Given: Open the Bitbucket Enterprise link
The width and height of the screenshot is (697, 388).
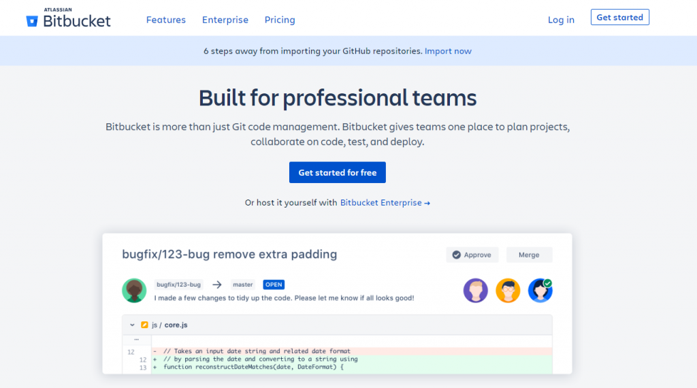Looking at the screenshot, I should click(x=385, y=203).
